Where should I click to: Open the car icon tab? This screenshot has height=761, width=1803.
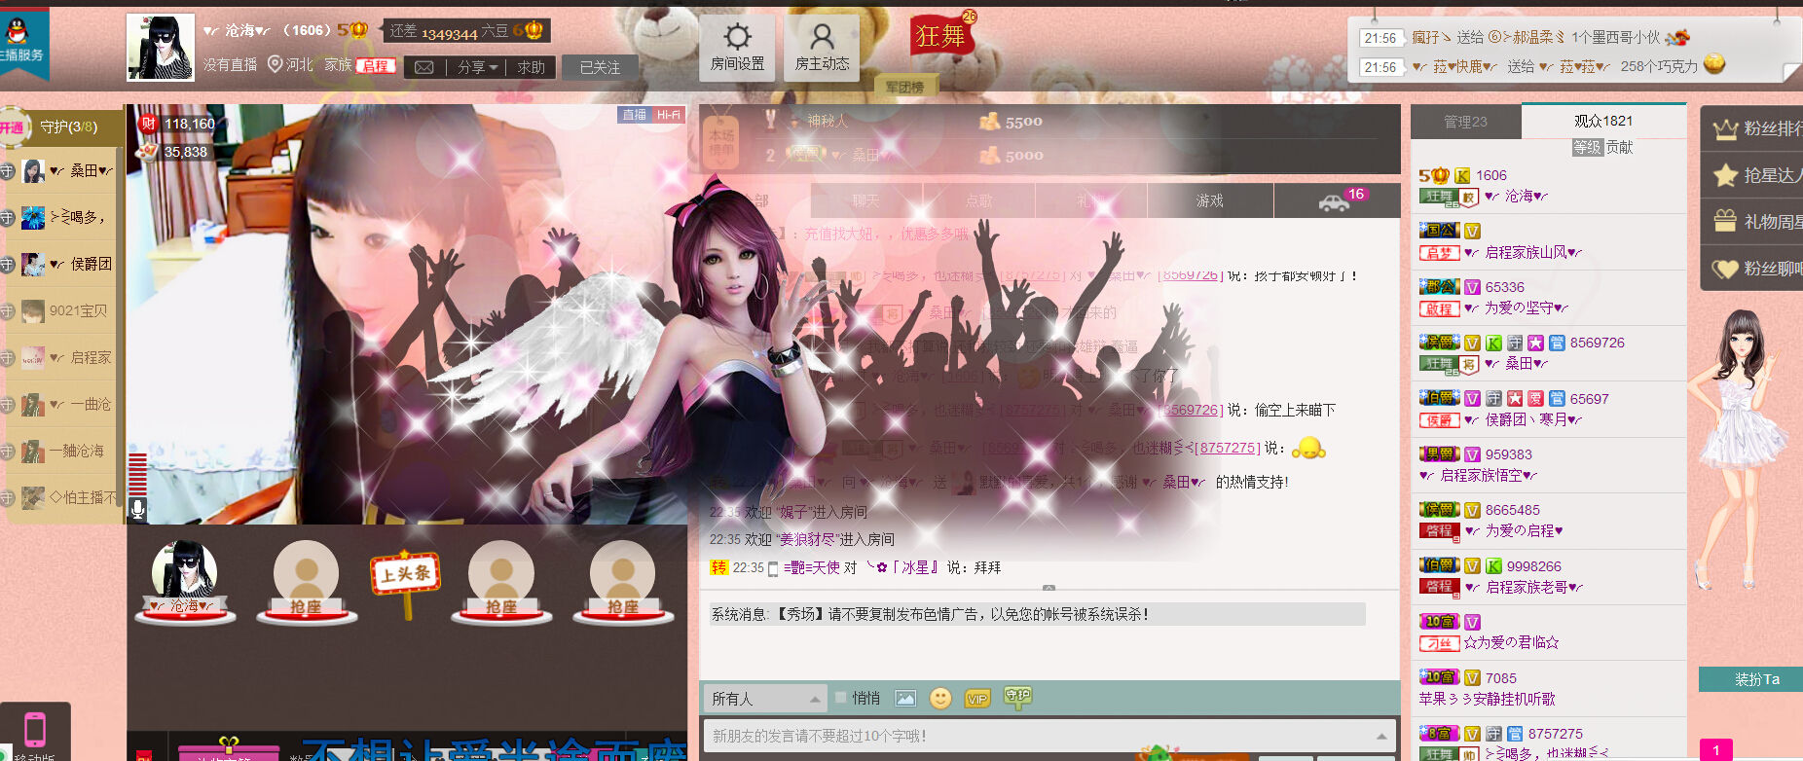click(x=1335, y=201)
